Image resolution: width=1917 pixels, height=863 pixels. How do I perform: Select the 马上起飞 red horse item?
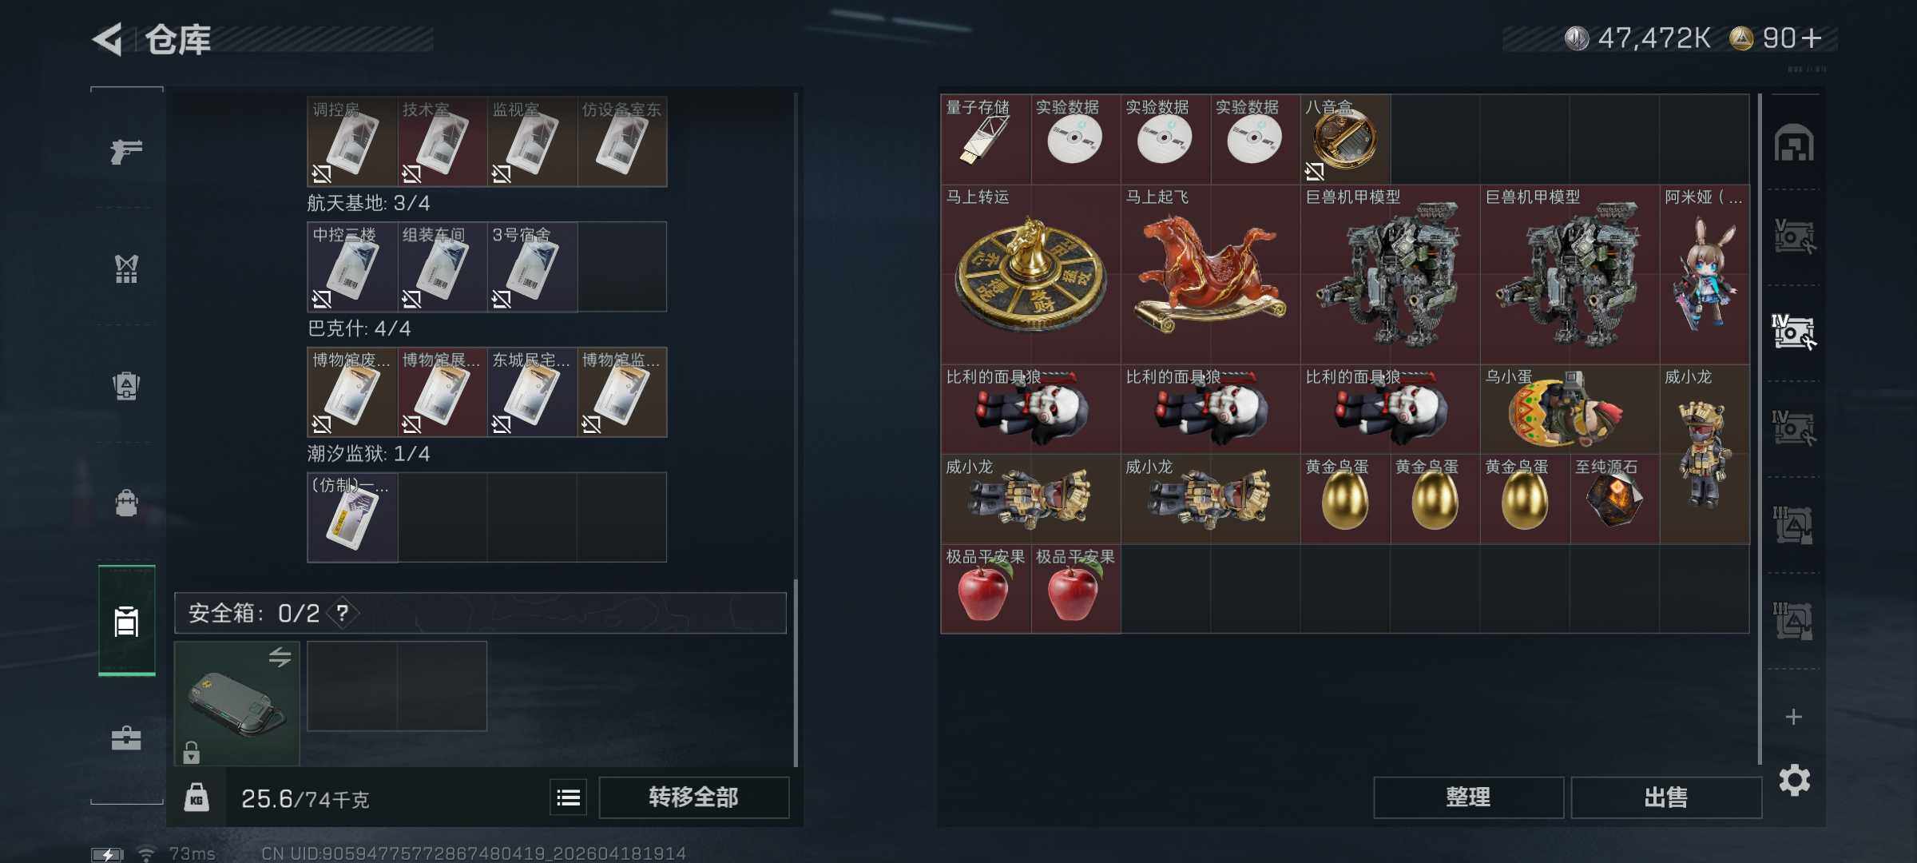click(x=1210, y=274)
